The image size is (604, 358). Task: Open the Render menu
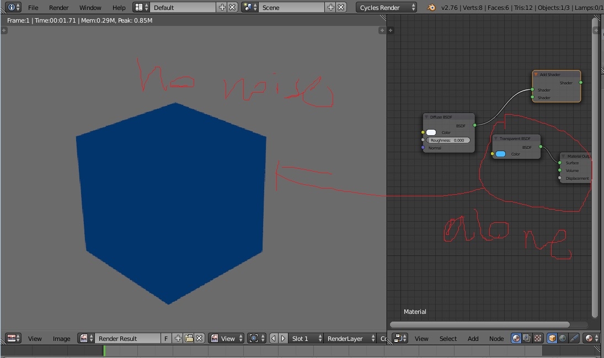pyautogui.click(x=58, y=7)
